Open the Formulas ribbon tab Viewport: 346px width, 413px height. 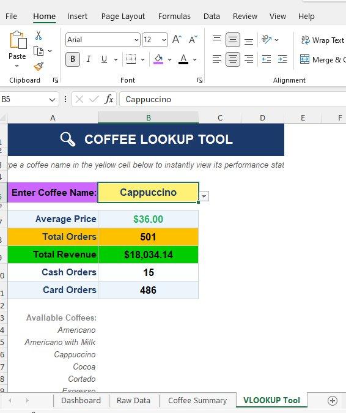point(174,17)
